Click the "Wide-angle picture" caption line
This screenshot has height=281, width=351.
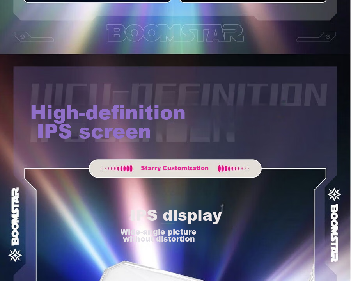tap(158, 232)
